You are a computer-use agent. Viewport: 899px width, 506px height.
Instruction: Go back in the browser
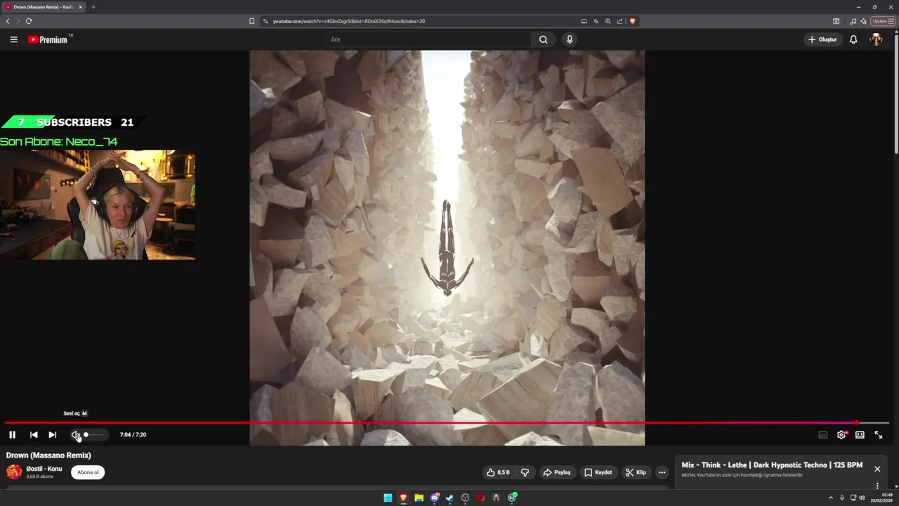pyautogui.click(x=8, y=21)
